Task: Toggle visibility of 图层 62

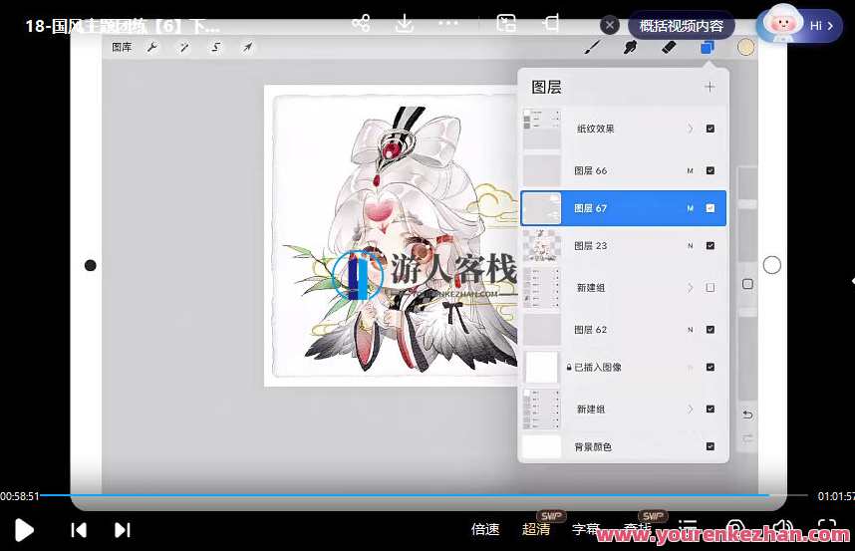Action: 710,329
